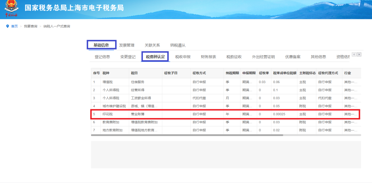Screen dimensions: 372x183
Task: Click 年 in 纳税期限 column
Action: 227,114
